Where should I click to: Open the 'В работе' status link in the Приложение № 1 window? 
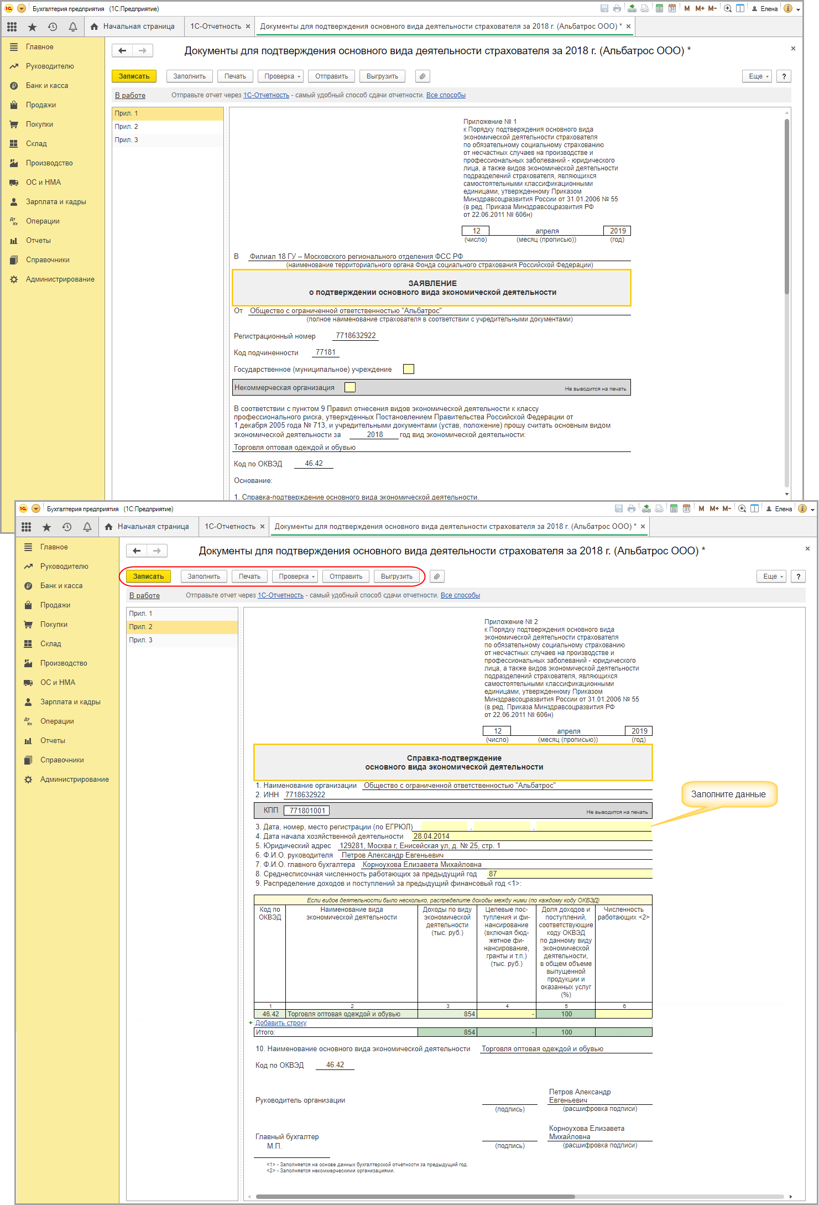[130, 95]
